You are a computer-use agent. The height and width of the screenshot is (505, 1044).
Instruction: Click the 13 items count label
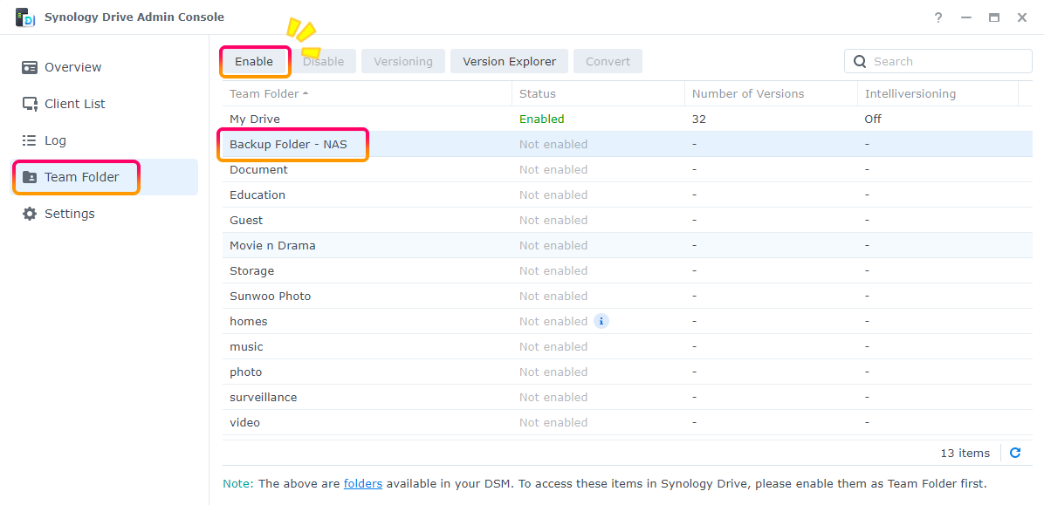point(965,453)
